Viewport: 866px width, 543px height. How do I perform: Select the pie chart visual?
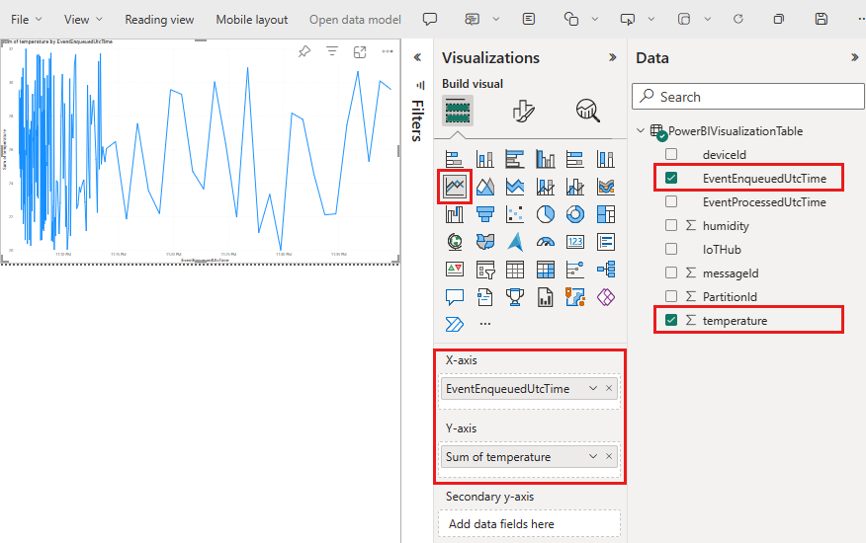coord(545,214)
